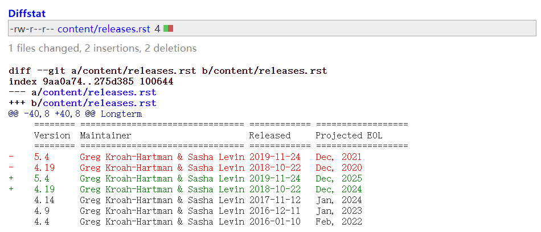The width and height of the screenshot is (541, 232).
Task: Click green insertions segment of diffstat bar
Action: tap(166, 28)
